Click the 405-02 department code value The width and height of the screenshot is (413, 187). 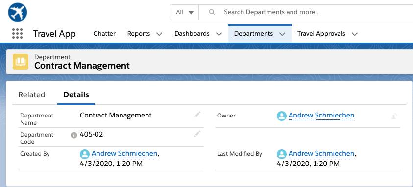pos(92,135)
